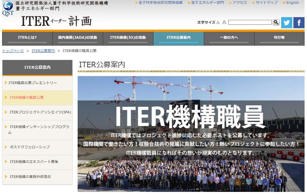Select the large font size A
Screen dimensions: 307x194
pyautogui.click(x=224, y=22)
